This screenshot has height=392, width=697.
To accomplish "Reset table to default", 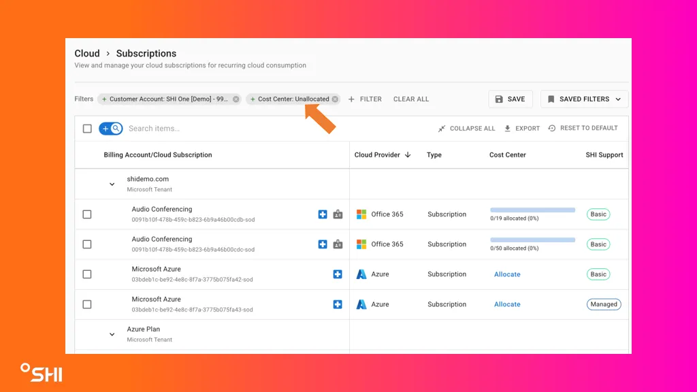I will click(583, 128).
